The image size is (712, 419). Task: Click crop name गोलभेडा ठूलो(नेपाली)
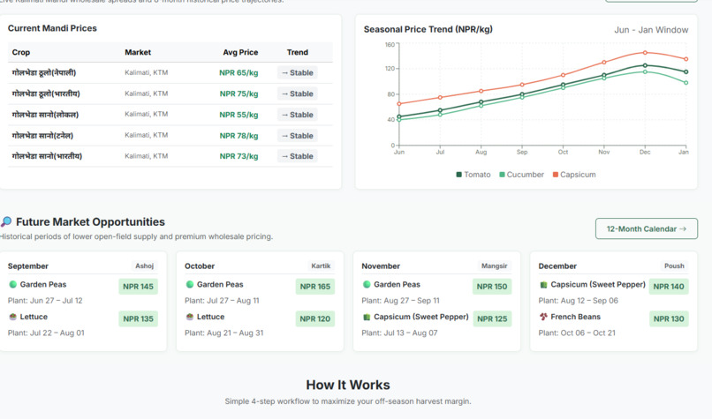point(44,72)
